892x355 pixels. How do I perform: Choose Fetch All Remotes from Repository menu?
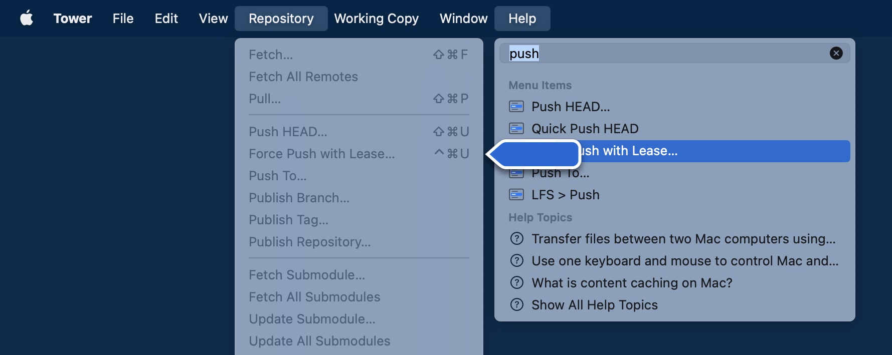click(303, 77)
